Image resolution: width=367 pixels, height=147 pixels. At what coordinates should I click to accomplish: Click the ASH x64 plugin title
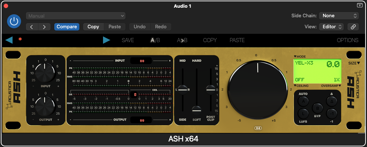click(x=183, y=139)
